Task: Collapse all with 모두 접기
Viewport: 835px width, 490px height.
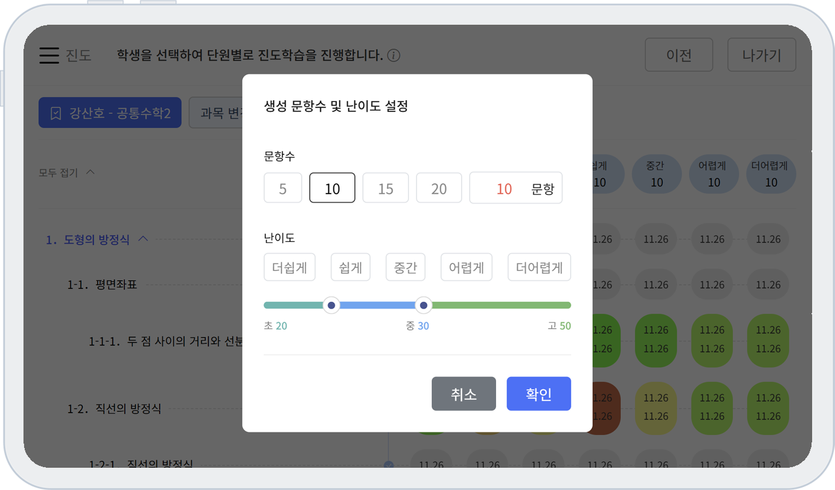Action: coord(66,173)
